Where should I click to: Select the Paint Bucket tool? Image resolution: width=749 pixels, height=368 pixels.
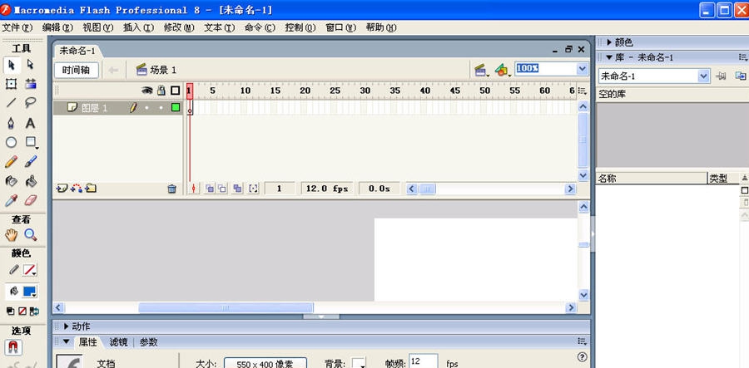coord(31,181)
